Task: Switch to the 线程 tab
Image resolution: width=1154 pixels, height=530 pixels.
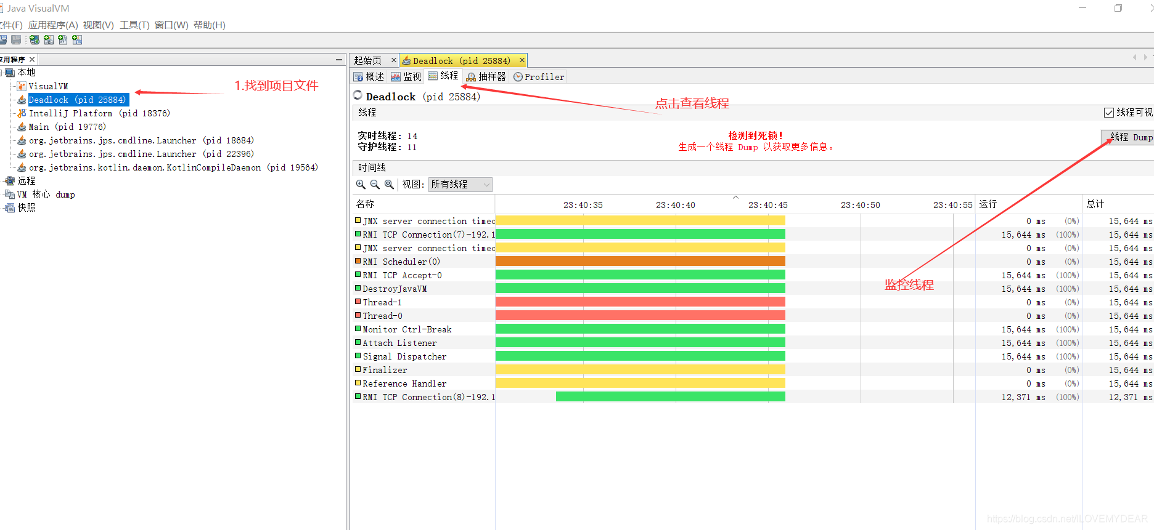Action: pyautogui.click(x=443, y=76)
